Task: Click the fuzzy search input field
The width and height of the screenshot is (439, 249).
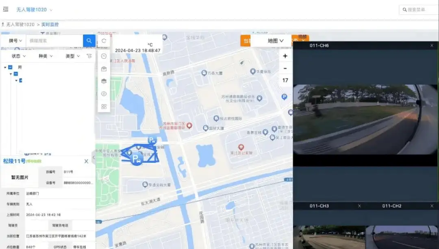Action: tap(54, 41)
